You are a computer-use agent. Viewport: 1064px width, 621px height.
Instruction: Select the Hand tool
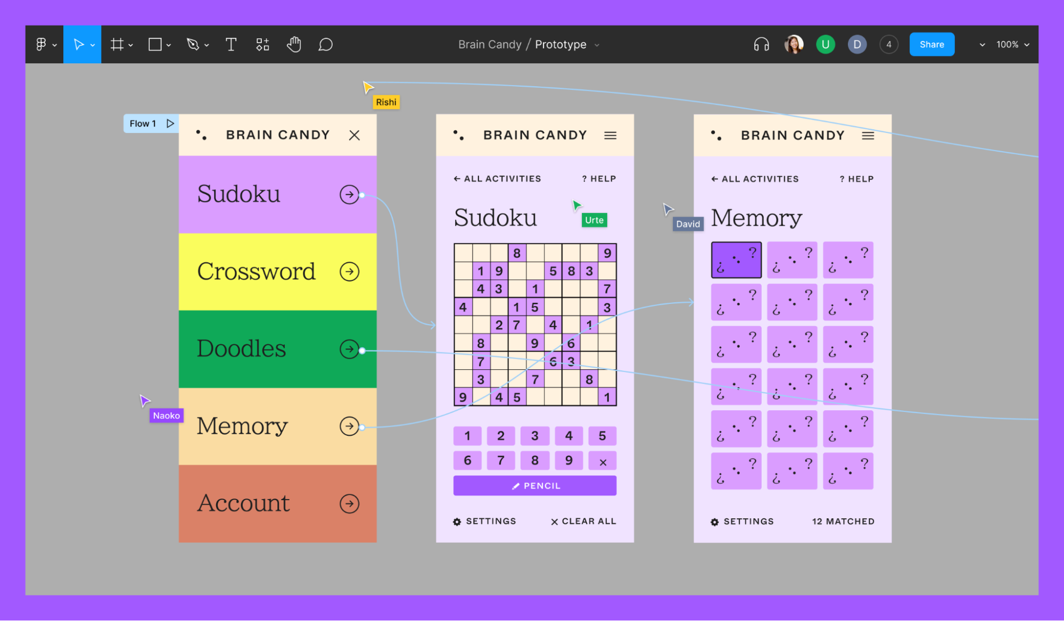click(x=294, y=45)
